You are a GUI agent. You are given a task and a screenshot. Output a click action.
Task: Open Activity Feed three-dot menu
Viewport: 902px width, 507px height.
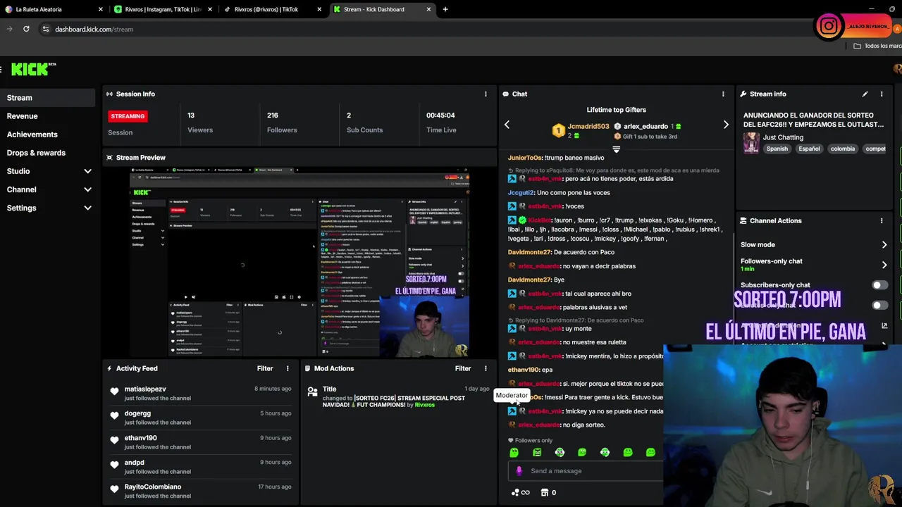point(288,368)
